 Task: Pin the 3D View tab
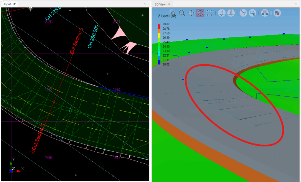tap(169, 4)
